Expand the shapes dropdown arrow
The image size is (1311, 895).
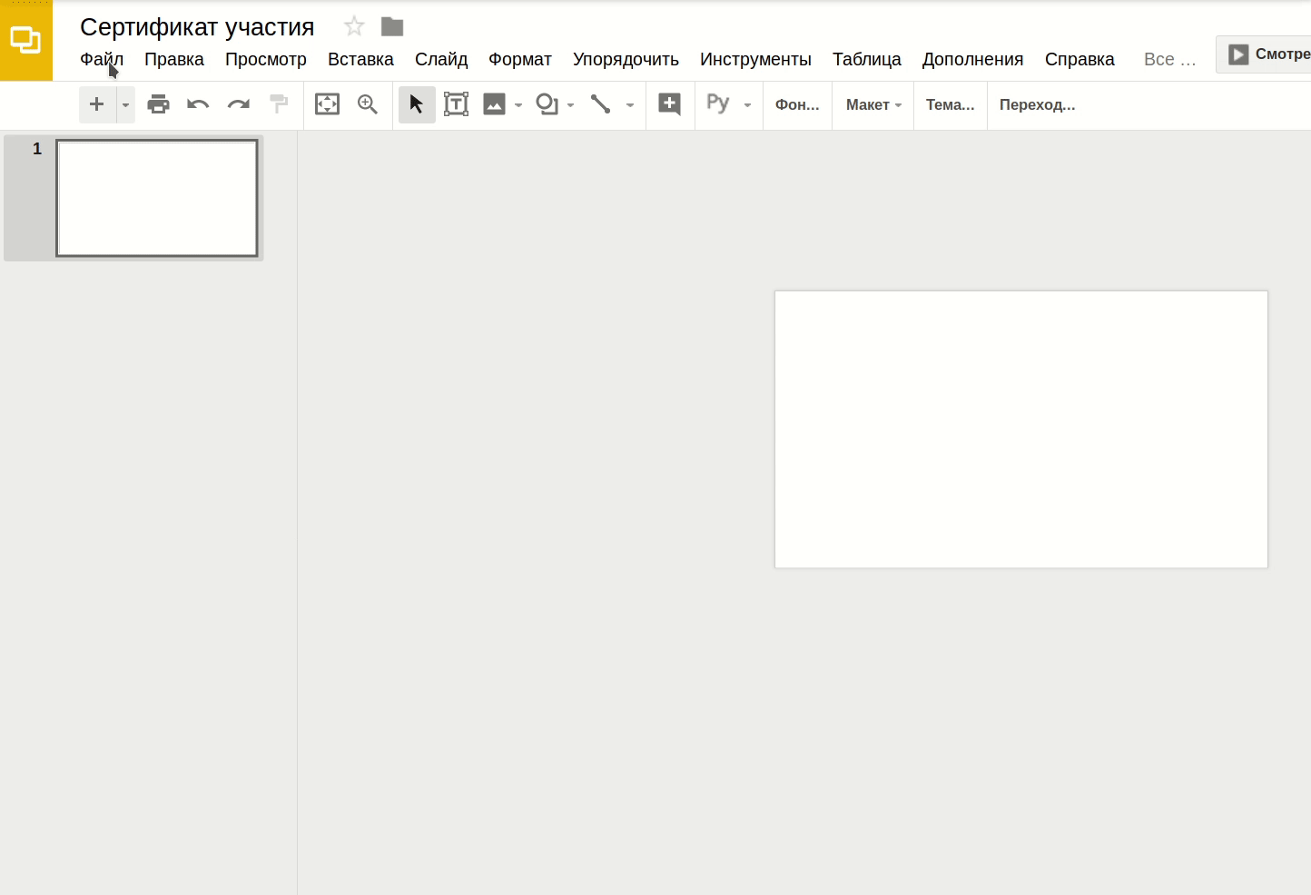(570, 105)
